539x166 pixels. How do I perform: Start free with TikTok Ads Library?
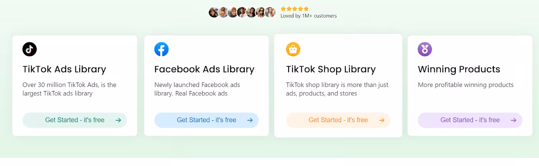[75, 120]
